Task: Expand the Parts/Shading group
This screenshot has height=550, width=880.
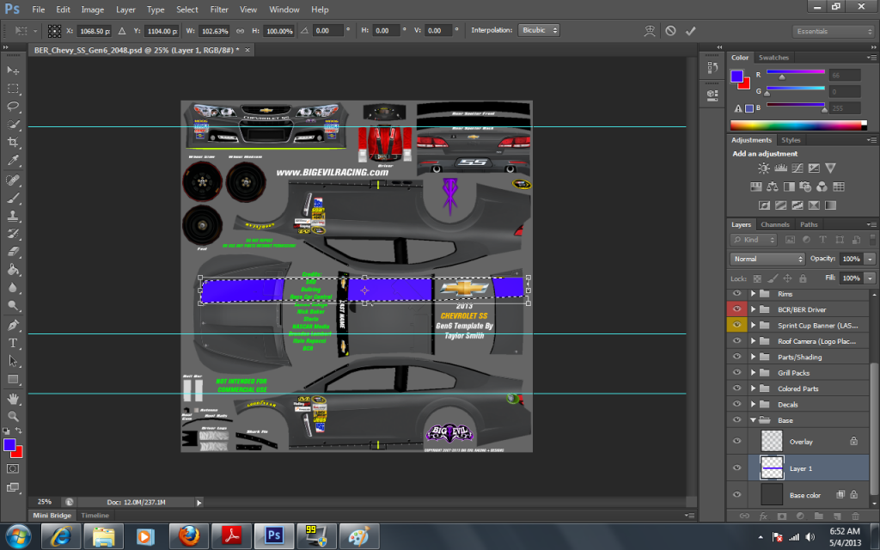Action: [753, 357]
